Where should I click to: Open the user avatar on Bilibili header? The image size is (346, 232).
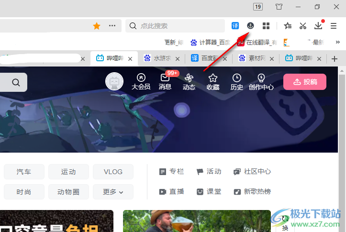click(x=114, y=81)
